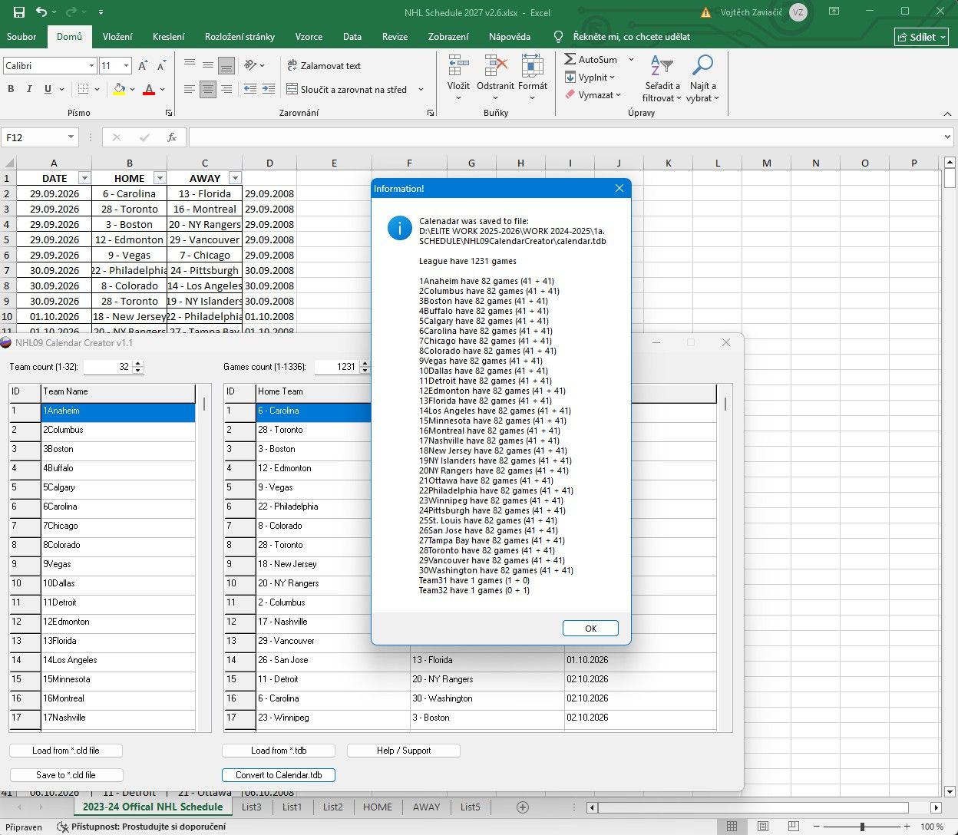Screen dimensions: 958x835
Task: Click the insert function fx icon
Action: pyautogui.click(x=172, y=137)
